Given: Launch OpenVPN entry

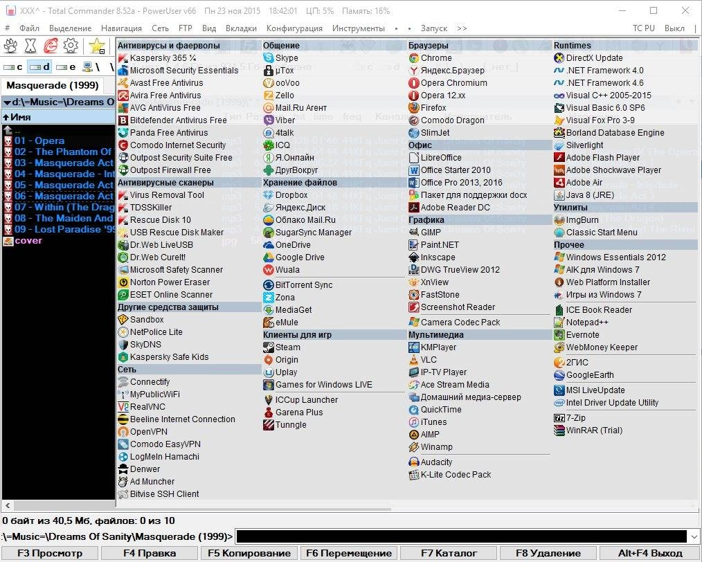Looking at the screenshot, I should (x=143, y=431).
